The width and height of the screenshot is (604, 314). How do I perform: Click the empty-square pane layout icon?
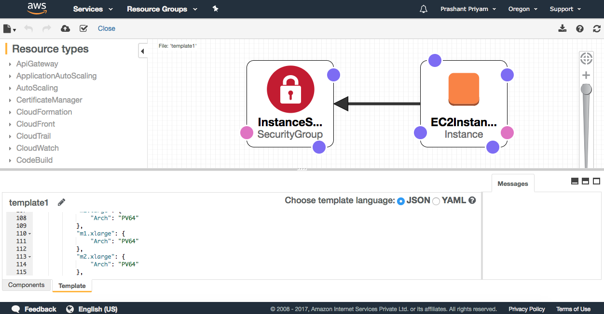coord(597,181)
